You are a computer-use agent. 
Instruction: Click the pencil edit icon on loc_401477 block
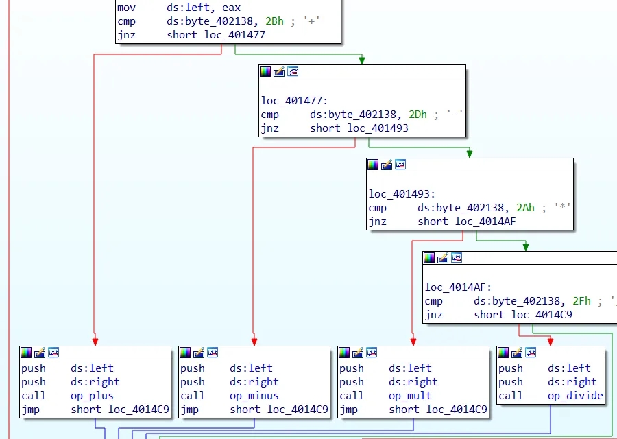pyautogui.click(x=279, y=71)
